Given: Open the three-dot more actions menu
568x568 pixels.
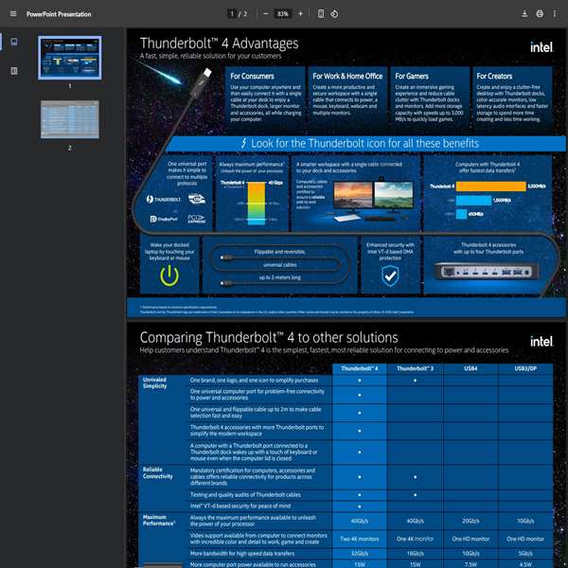Looking at the screenshot, I should [x=555, y=14].
